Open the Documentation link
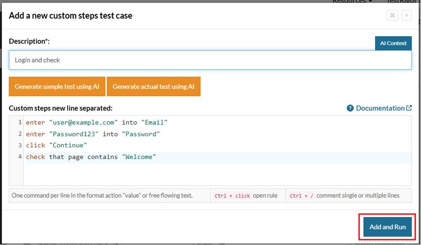The height and width of the screenshot is (245, 422). coord(380,108)
